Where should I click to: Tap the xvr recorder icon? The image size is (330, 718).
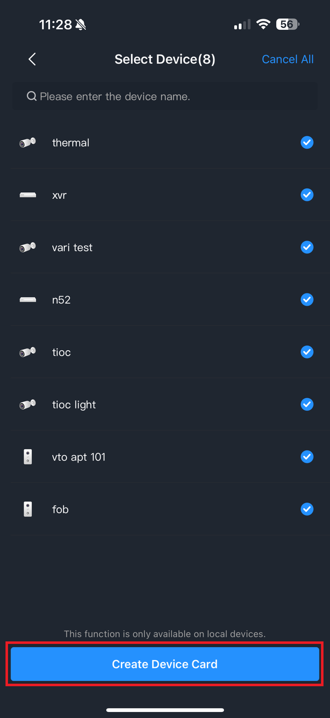[x=28, y=195]
